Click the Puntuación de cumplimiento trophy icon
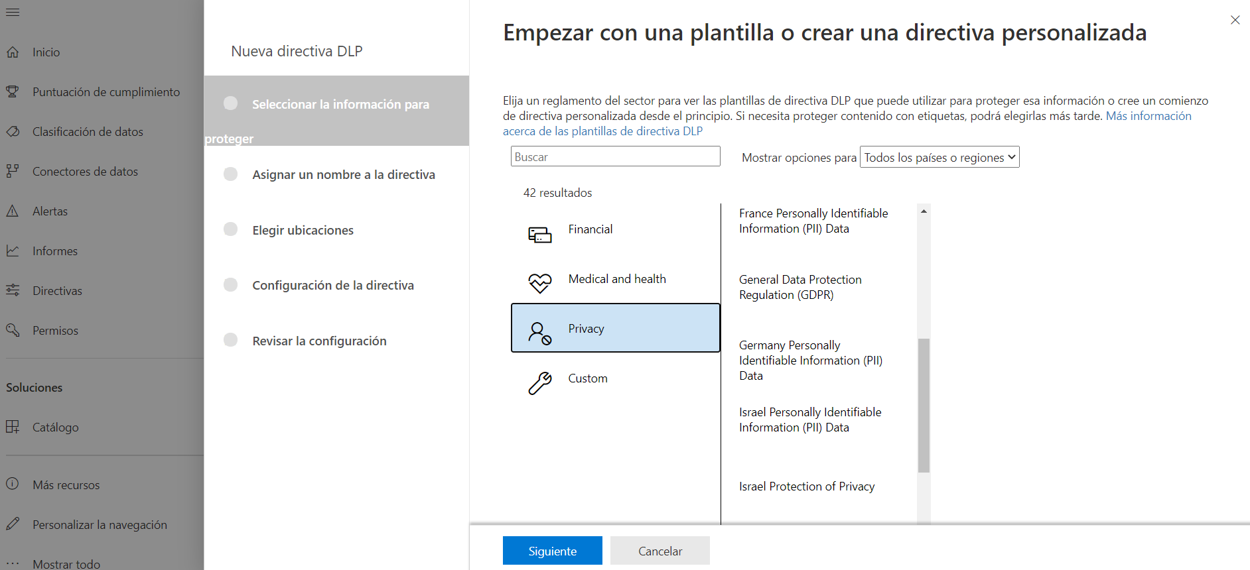This screenshot has height=570, width=1250. tap(13, 91)
